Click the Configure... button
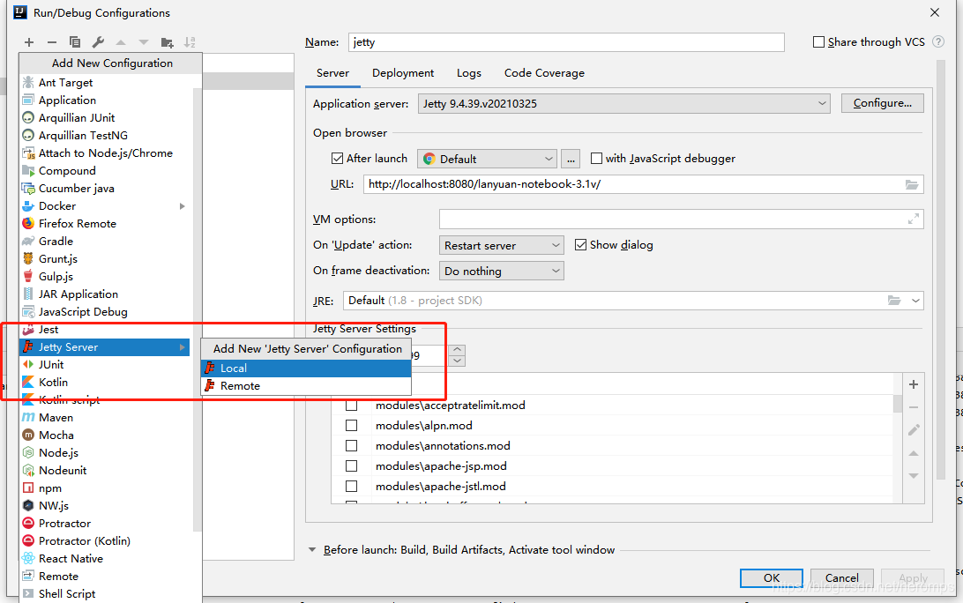 click(x=882, y=103)
